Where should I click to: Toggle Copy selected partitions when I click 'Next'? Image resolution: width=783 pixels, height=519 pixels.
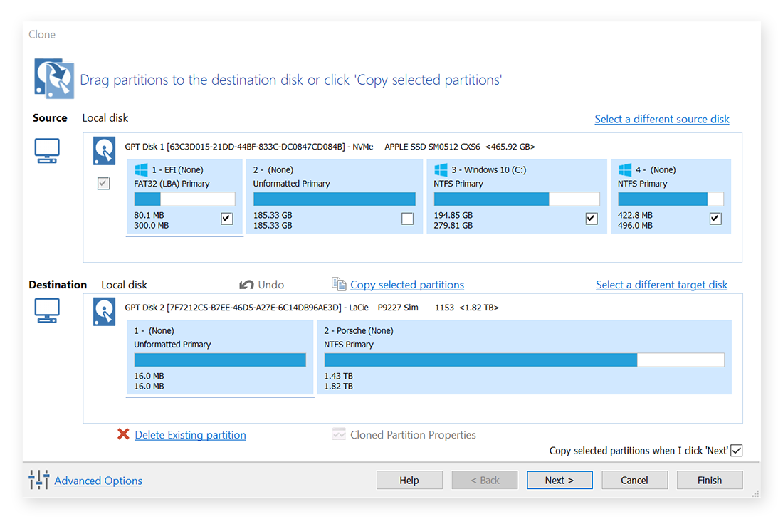point(736,450)
